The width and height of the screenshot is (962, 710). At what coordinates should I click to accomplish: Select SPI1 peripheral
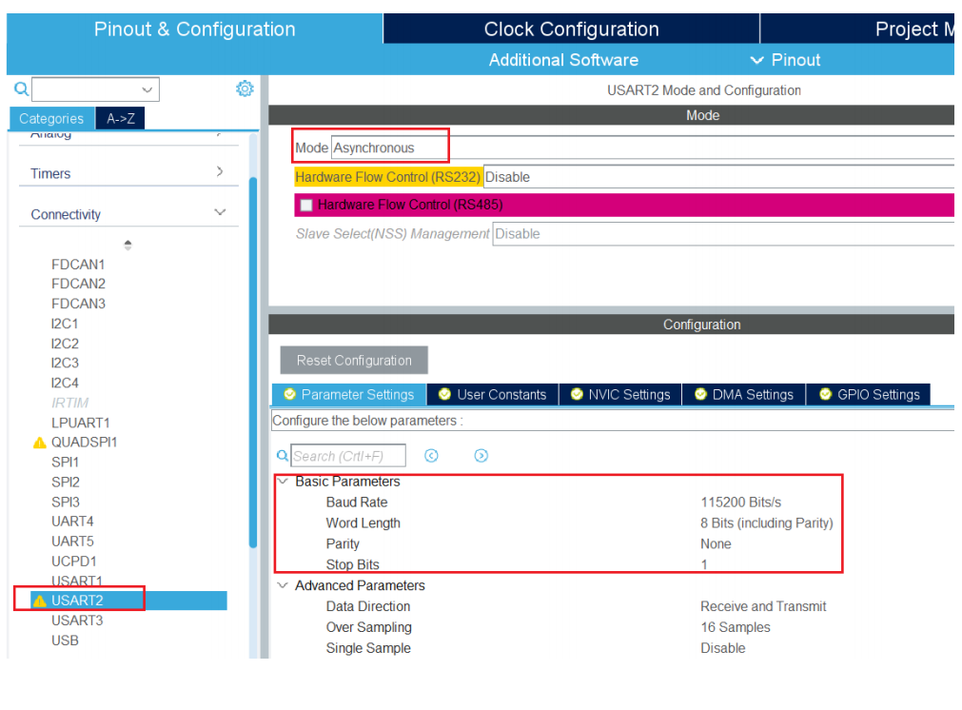(65, 463)
